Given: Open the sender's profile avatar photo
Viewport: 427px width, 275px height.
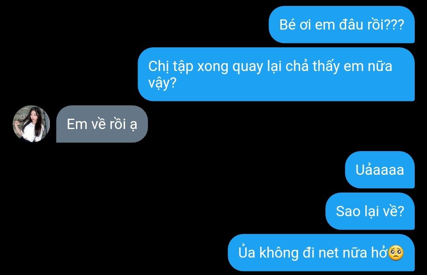Looking at the screenshot, I should coord(31,124).
